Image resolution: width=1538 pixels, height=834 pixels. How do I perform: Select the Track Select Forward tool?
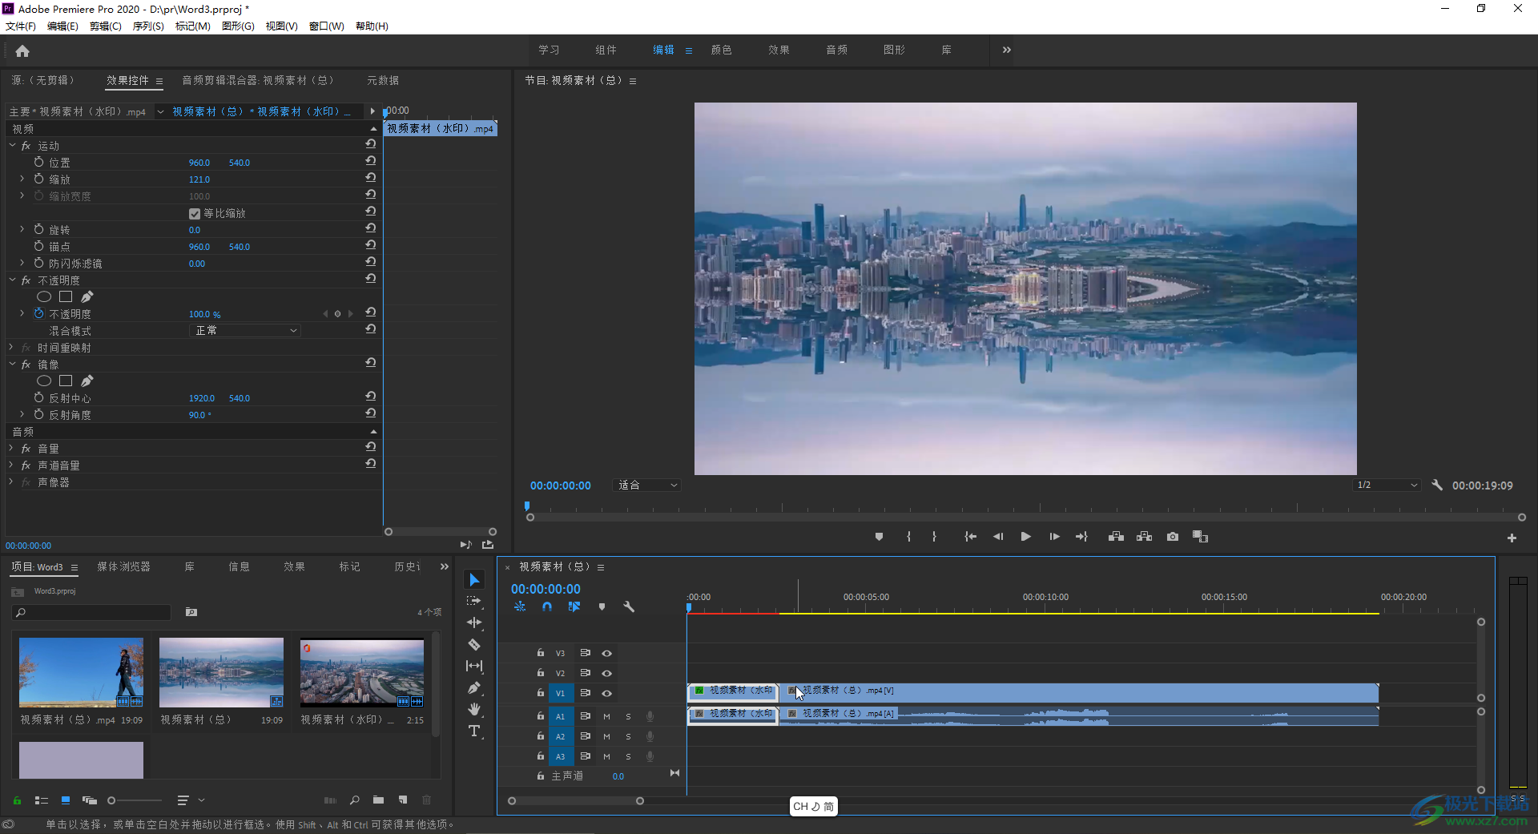tap(474, 601)
